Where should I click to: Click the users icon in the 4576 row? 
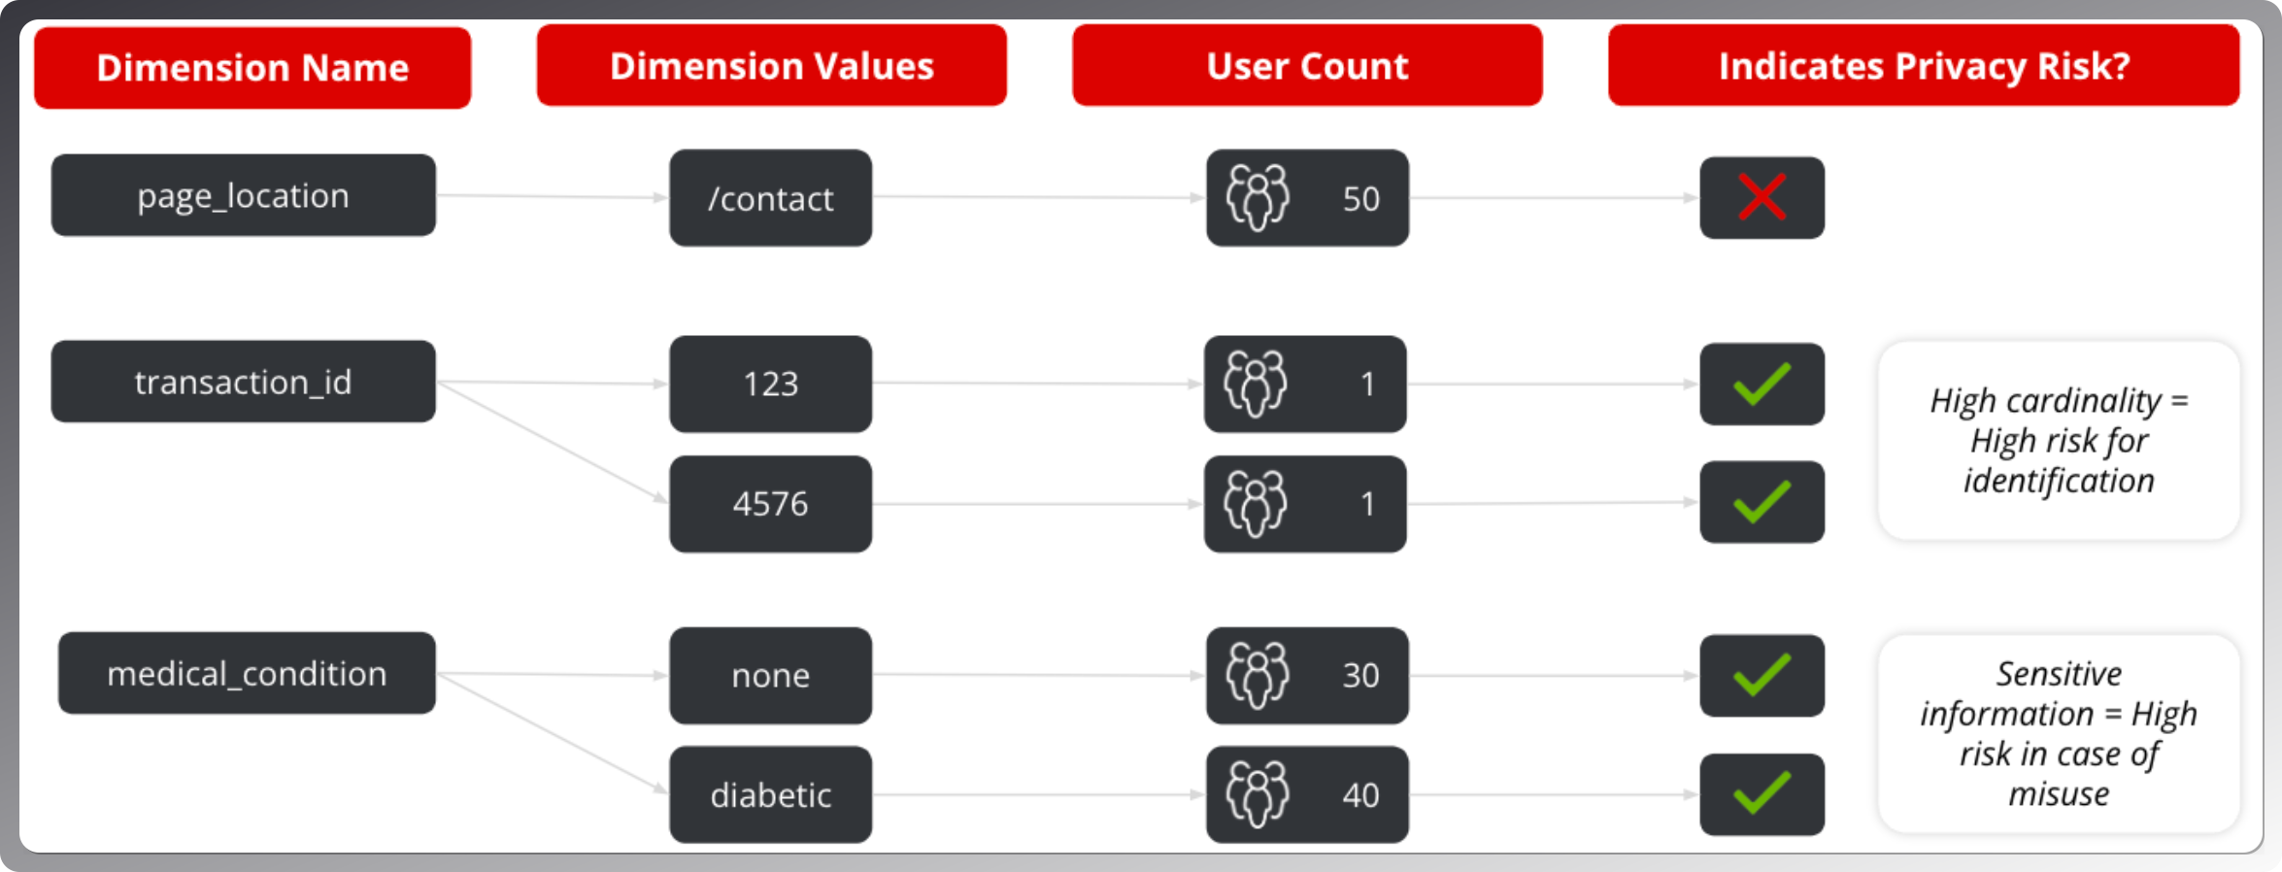[1256, 503]
